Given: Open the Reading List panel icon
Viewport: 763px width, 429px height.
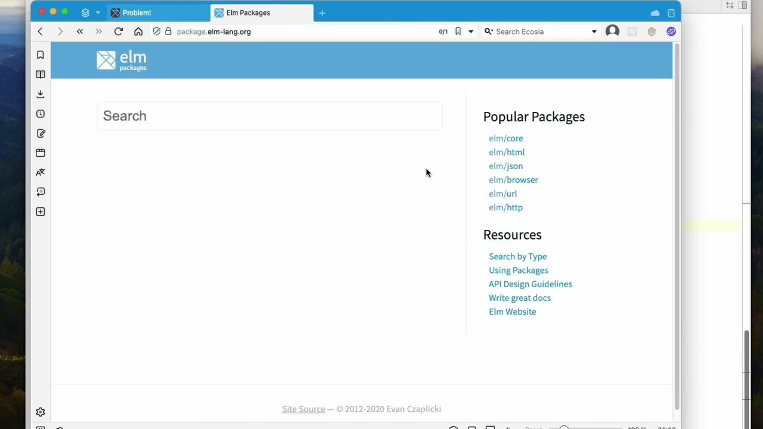Looking at the screenshot, I should click(41, 74).
